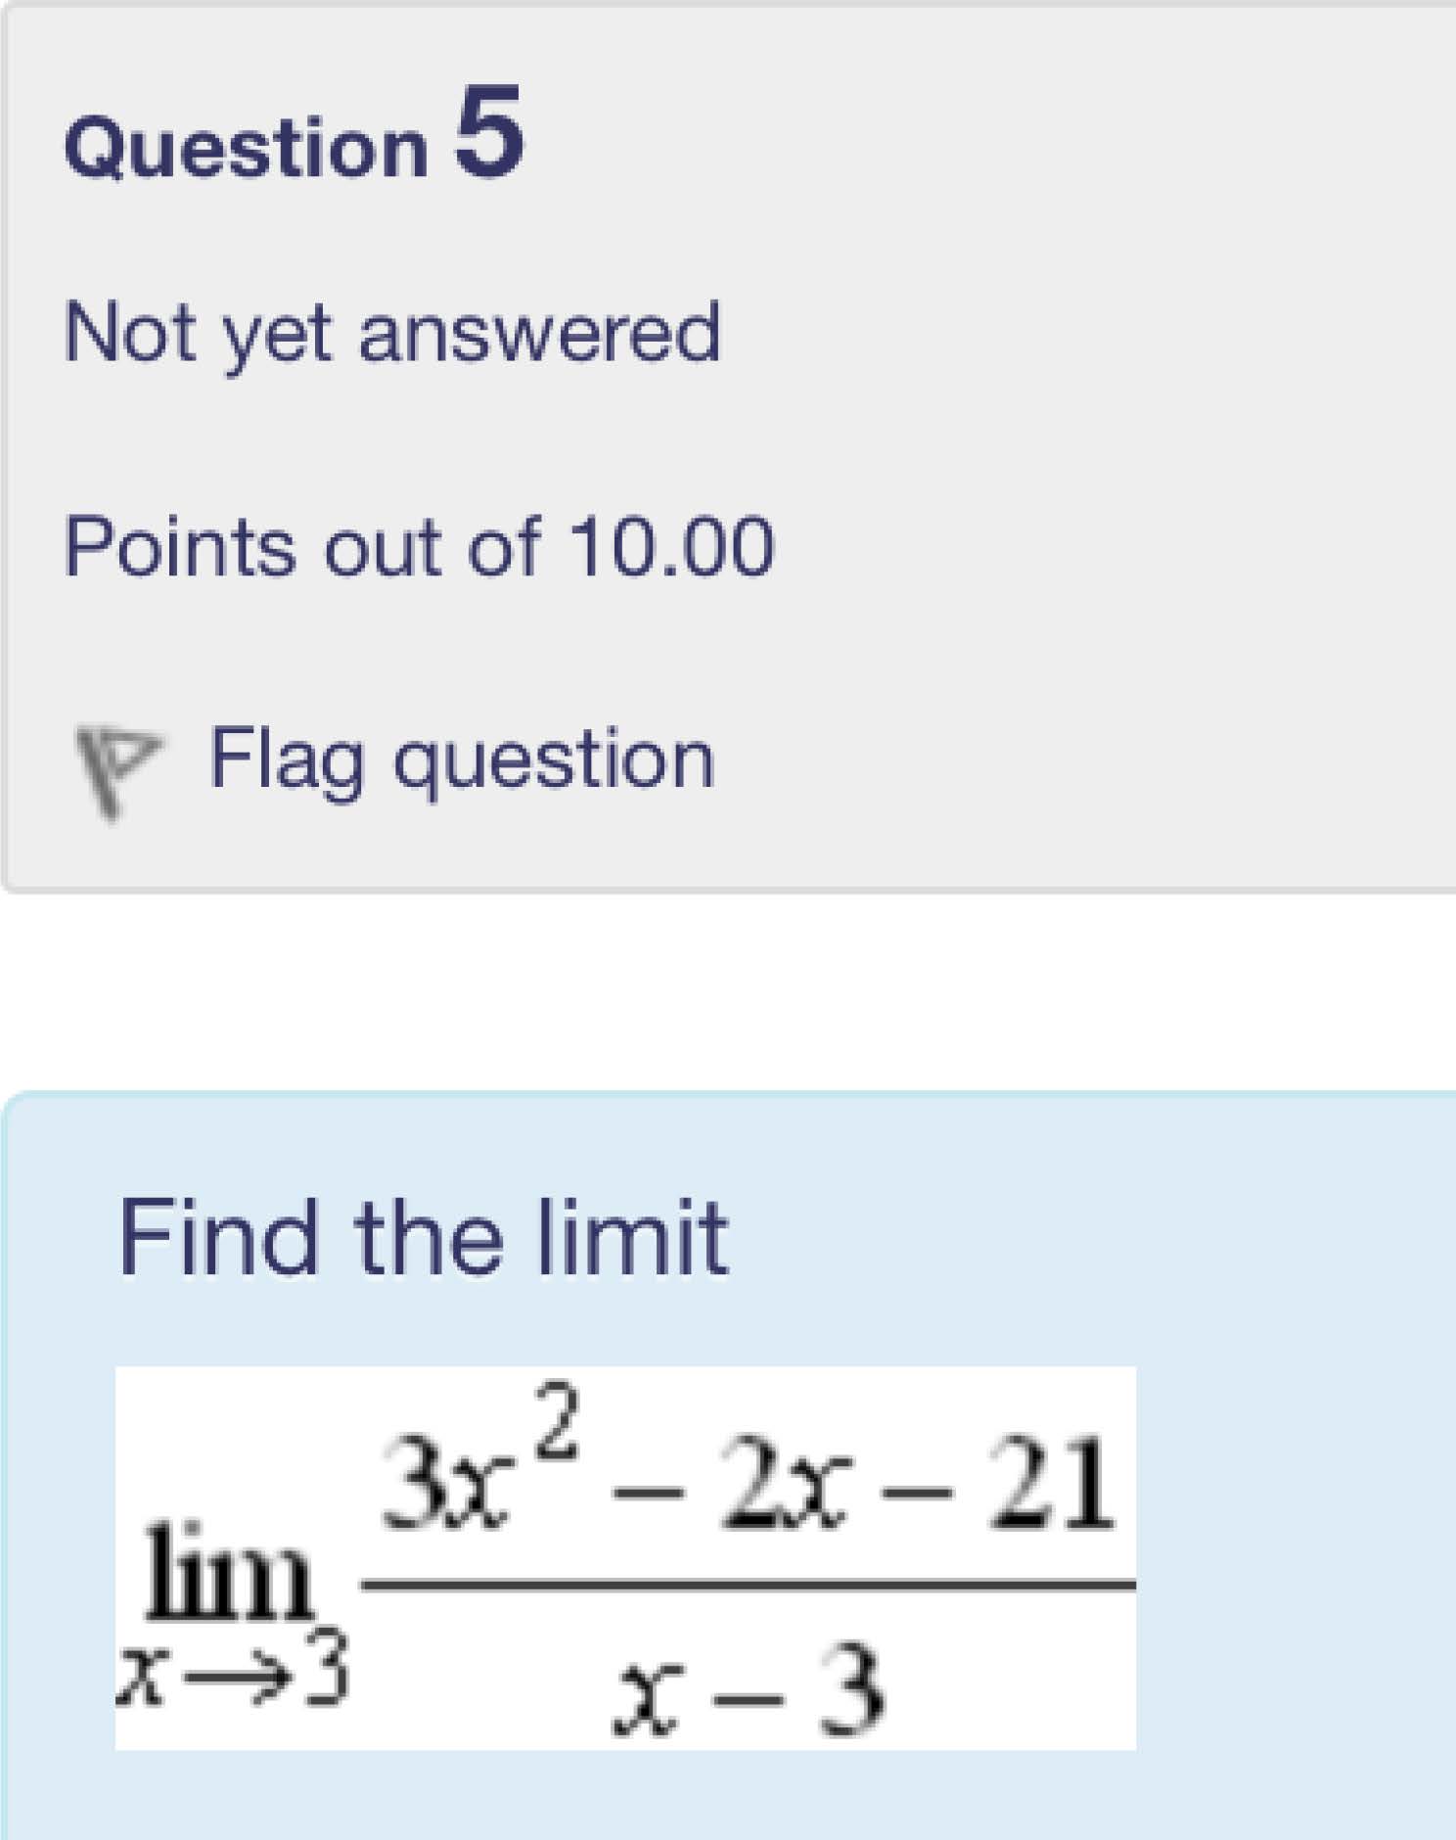Click the Flag question link text
Screen dimensions: 1456x1840
point(462,759)
